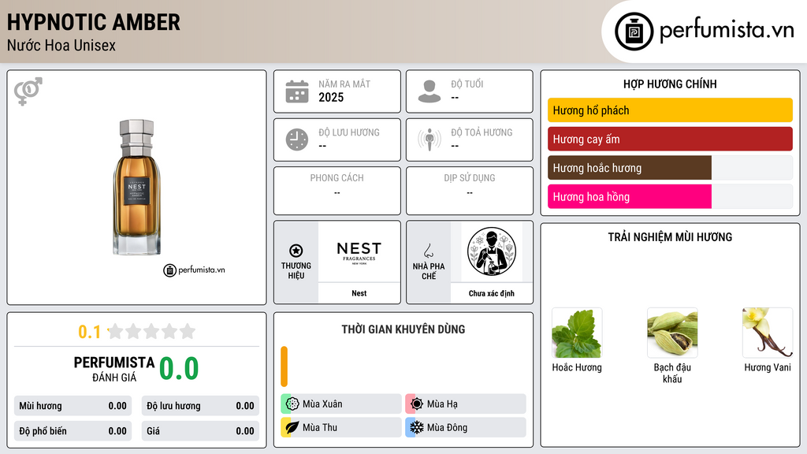The image size is (807, 454).
Task: Click the unisex gender symbol icon
Action: pyautogui.click(x=28, y=91)
